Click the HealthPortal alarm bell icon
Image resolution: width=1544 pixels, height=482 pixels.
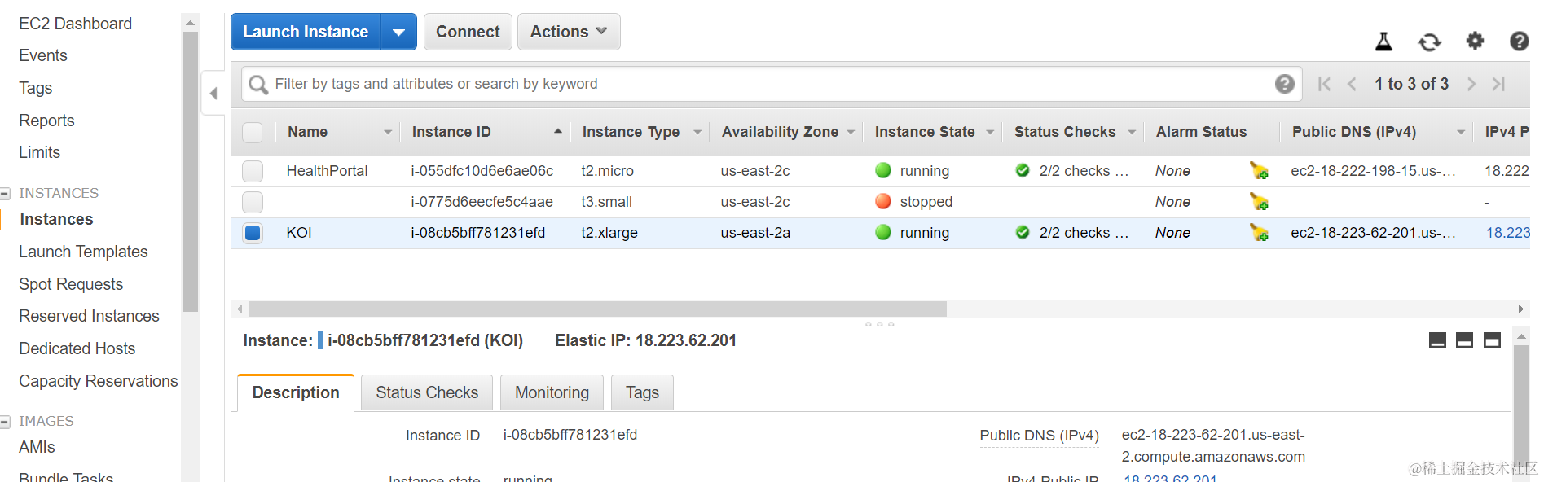tap(1259, 171)
